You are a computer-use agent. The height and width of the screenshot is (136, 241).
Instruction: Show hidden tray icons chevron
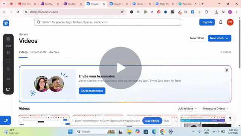[x=193, y=131]
